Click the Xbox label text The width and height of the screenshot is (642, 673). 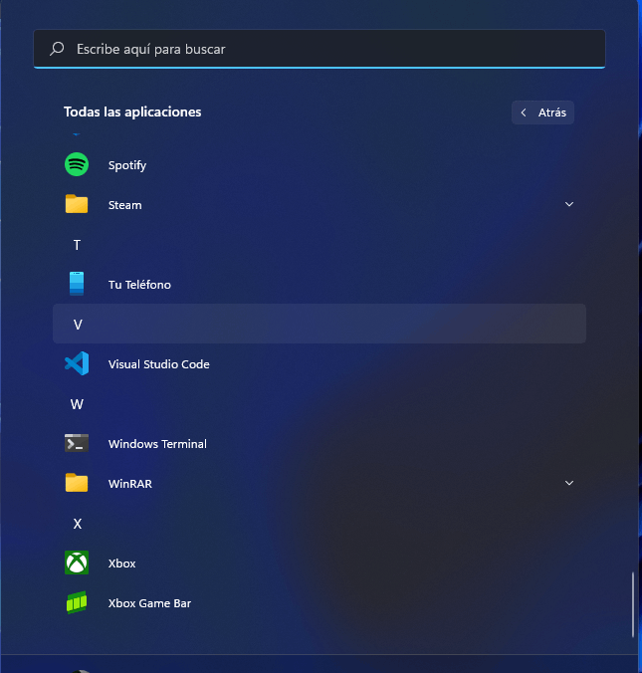(121, 563)
